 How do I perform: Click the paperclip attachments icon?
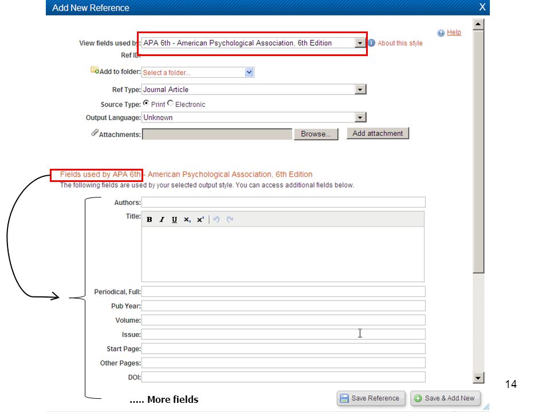pyautogui.click(x=95, y=133)
